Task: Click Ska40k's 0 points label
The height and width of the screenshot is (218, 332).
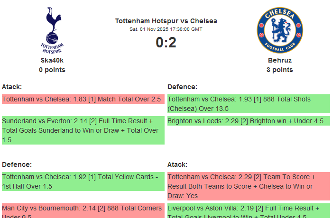Action: 52,70
